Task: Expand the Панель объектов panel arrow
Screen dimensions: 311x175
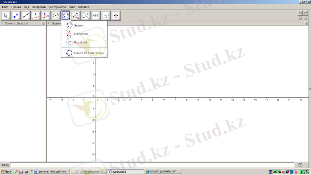Action: pyautogui.click(x=2, y=23)
